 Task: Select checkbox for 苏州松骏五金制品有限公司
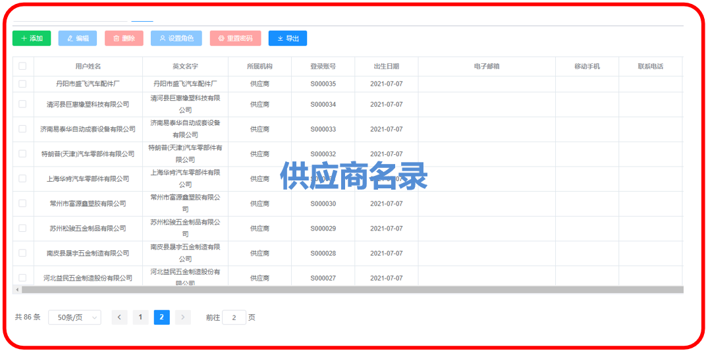point(22,228)
